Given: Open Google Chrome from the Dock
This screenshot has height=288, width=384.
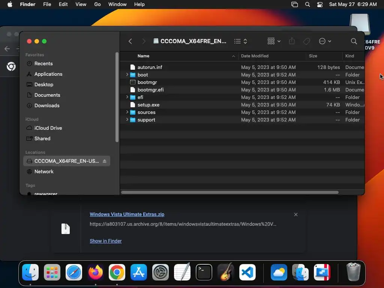Looking at the screenshot, I should click(x=117, y=272).
